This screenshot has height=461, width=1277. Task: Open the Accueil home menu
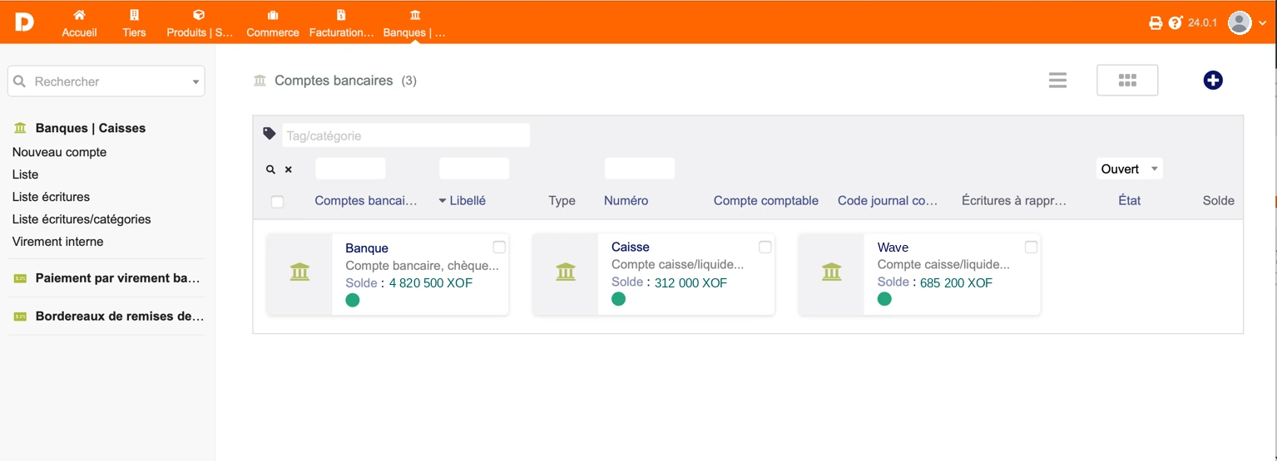click(79, 23)
